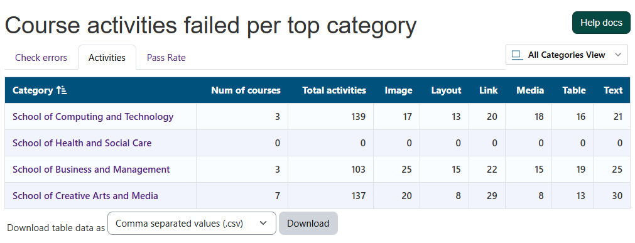Open School of Business and Management link
Viewport: 635px width, 243px height.
(x=91, y=170)
